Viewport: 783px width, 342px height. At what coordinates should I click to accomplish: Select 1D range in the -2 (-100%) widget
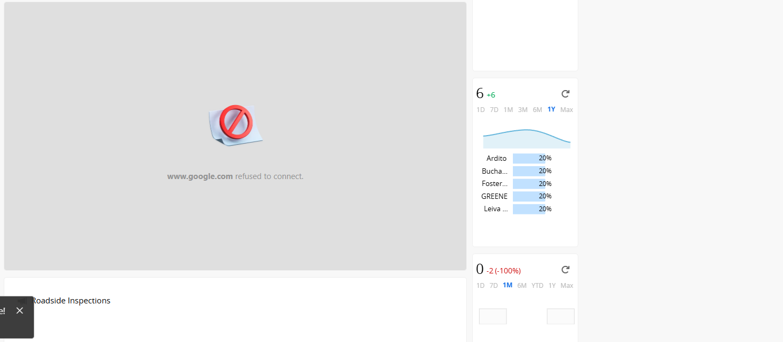pos(481,285)
